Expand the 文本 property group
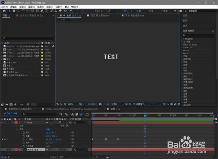Screen dimensions: 218x159 pyautogui.click(x=17, y=126)
